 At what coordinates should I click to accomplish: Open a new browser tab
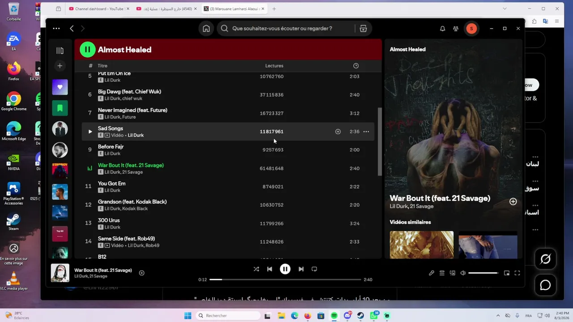pos(274,8)
